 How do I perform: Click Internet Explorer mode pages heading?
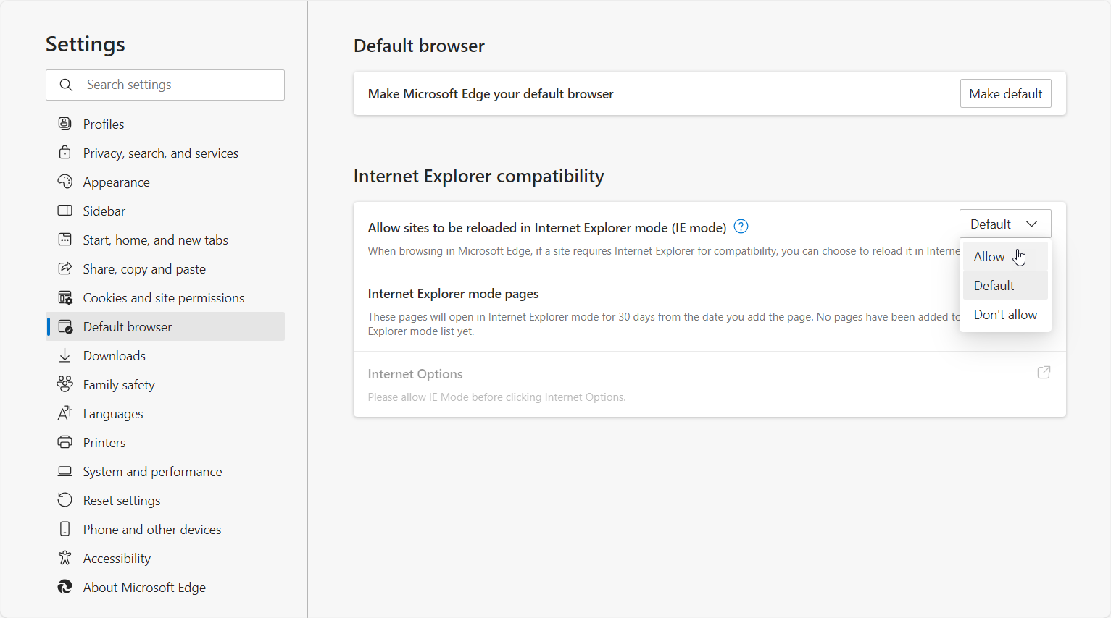tap(453, 294)
